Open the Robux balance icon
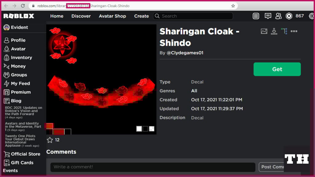 289,16
